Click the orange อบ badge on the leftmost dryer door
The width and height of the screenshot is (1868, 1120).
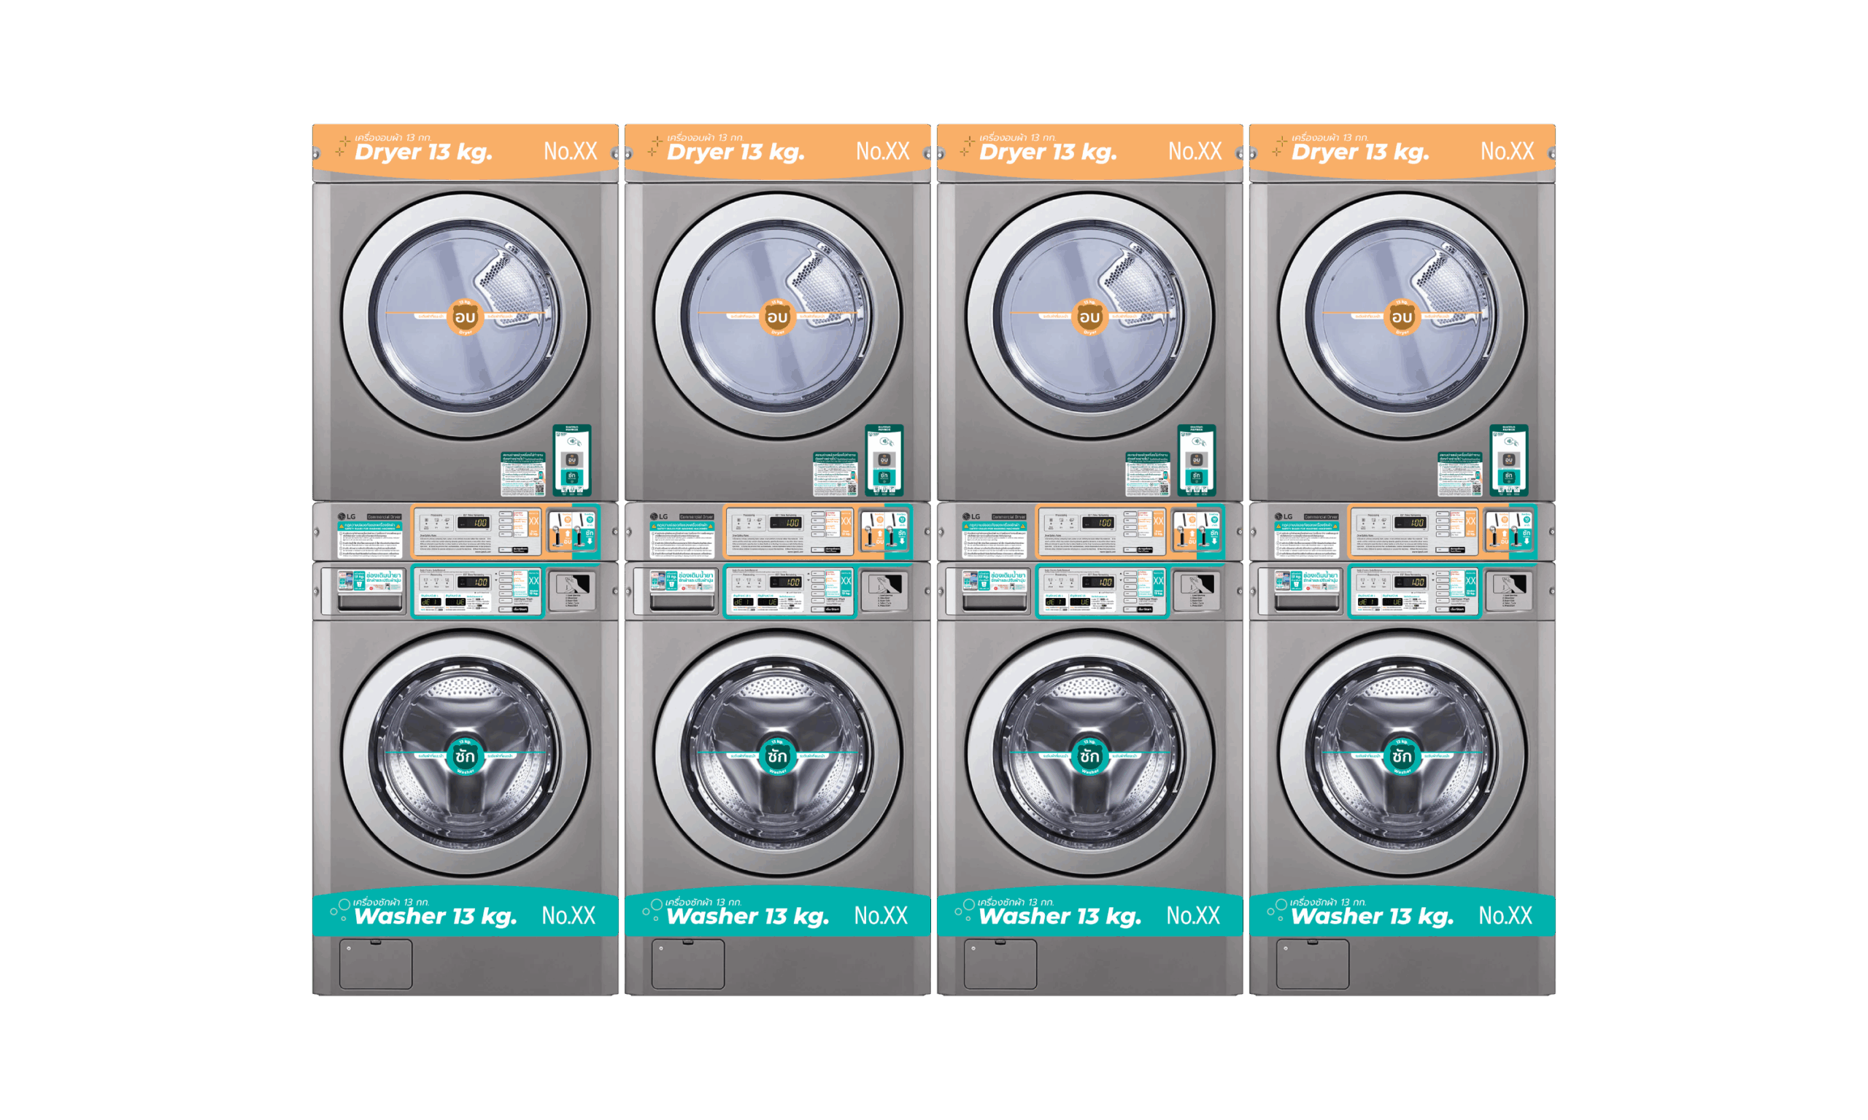tap(465, 317)
